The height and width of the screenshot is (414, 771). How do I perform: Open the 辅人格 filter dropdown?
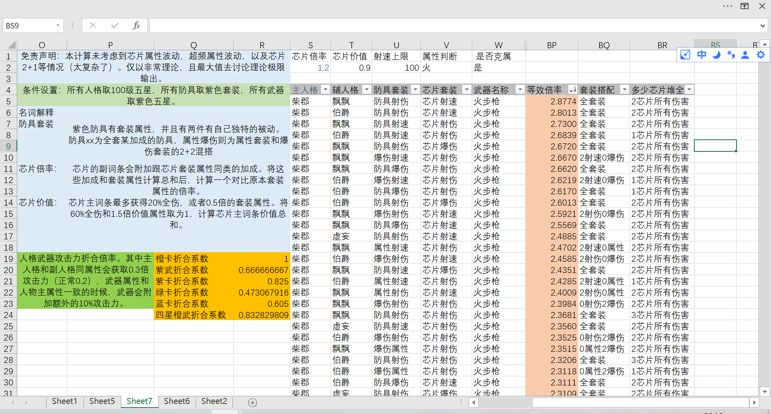367,90
